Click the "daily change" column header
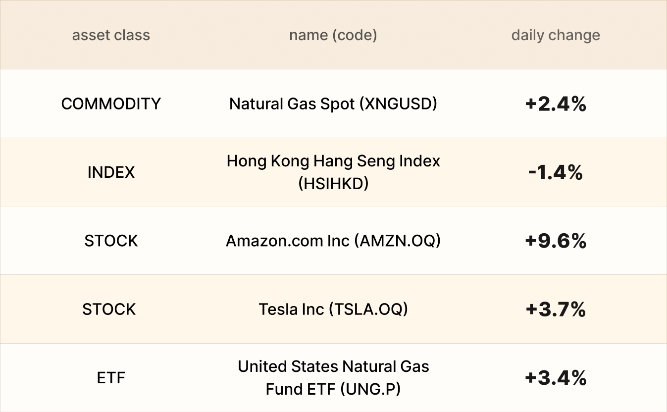Screen dimensions: 667x412 [556, 35]
